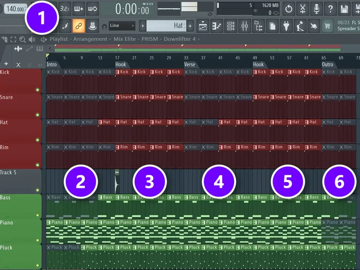Open the Piano roll view icon
The width and height of the screenshot is (360, 270).
pos(217,26)
